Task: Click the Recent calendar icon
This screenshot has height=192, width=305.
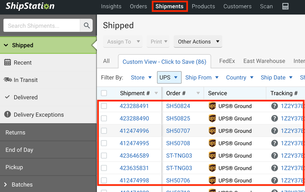Action: (8, 63)
